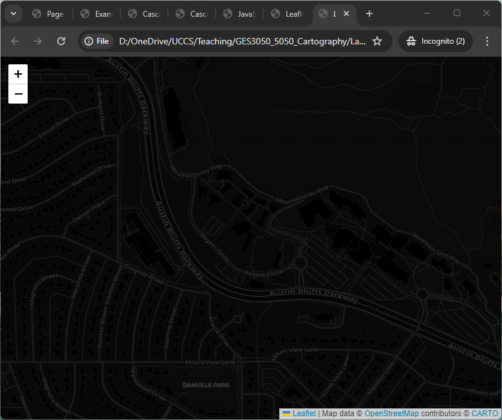Go back to previous page
This screenshot has height=420, width=502.
[15, 41]
